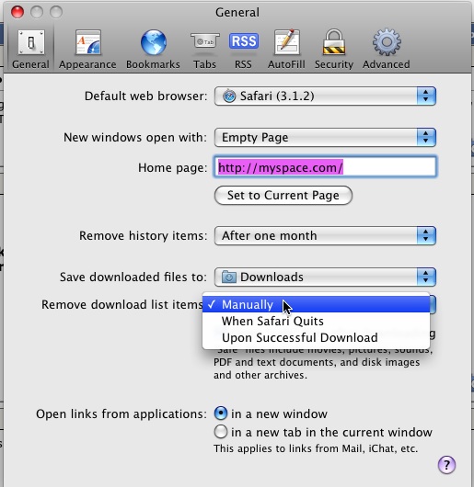474x487 pixels.
Task: Open the Save downloaded files to dropdown
Action: coord(325,277)
